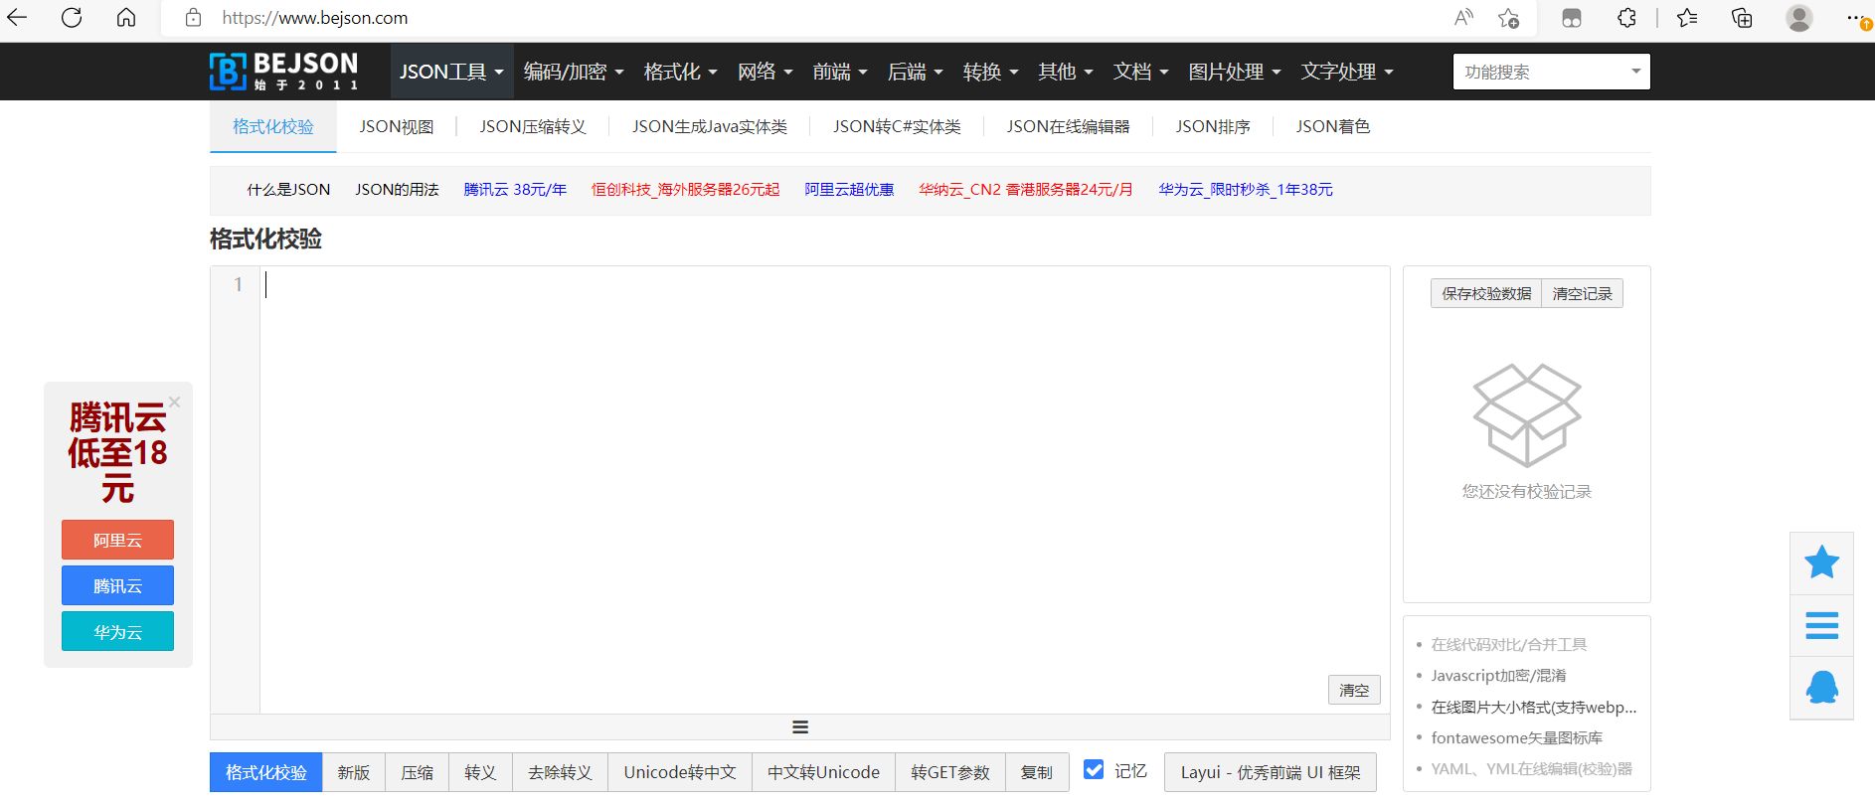
Task: Open the collections icon in browser toolbar
Action: (1742, 17)
